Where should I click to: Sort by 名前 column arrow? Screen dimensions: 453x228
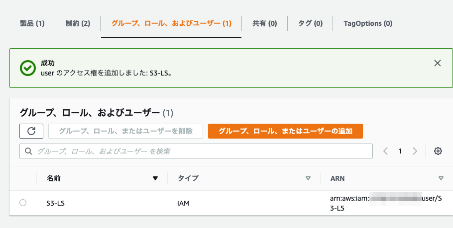coord(155,178)
